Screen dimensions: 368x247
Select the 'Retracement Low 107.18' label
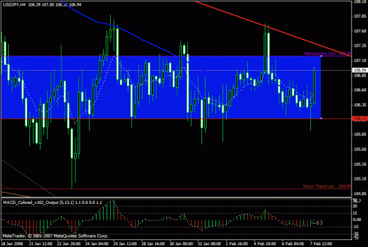(x=327, y=54)
